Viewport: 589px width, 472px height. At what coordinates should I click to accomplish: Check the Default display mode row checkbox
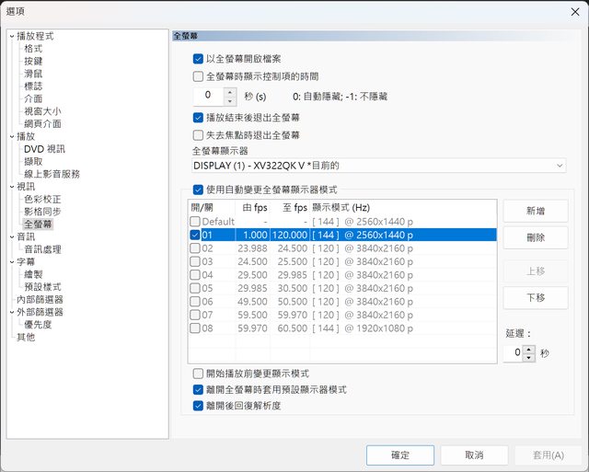coord(194,222)
